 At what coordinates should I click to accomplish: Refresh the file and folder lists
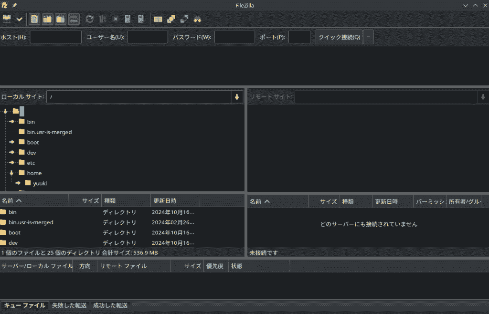coord(89,19)
